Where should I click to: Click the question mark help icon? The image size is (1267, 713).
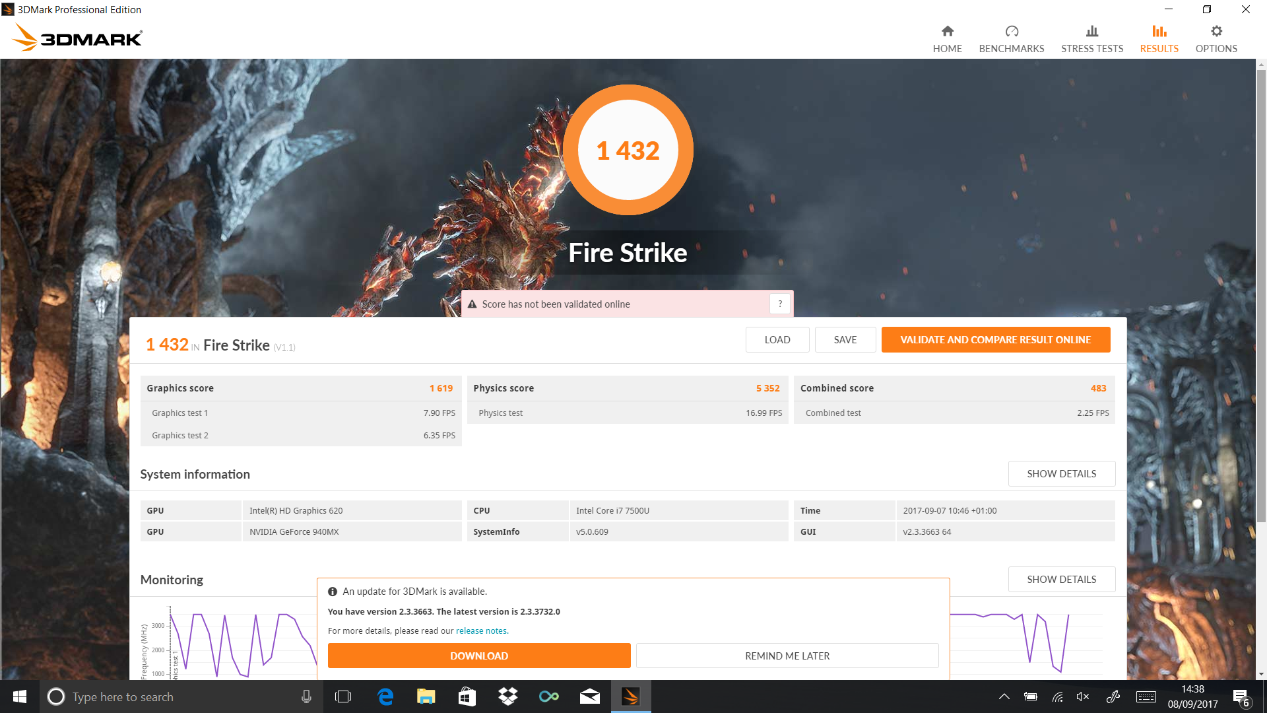780,304
